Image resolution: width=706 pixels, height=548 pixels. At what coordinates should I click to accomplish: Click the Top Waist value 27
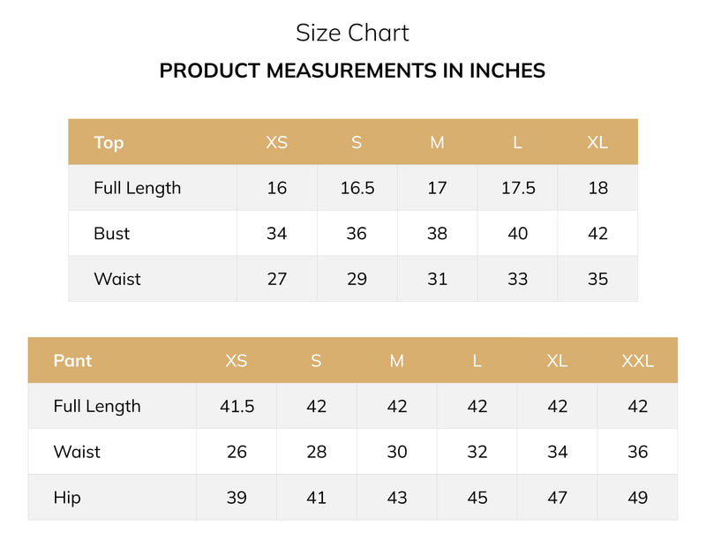pos(276,279)
